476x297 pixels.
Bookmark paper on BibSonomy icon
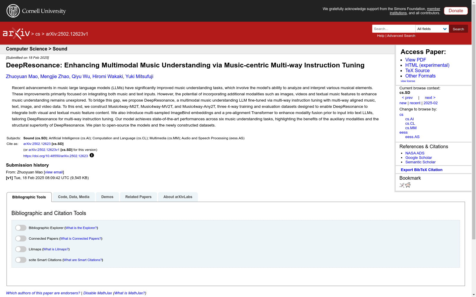point(402,185)
